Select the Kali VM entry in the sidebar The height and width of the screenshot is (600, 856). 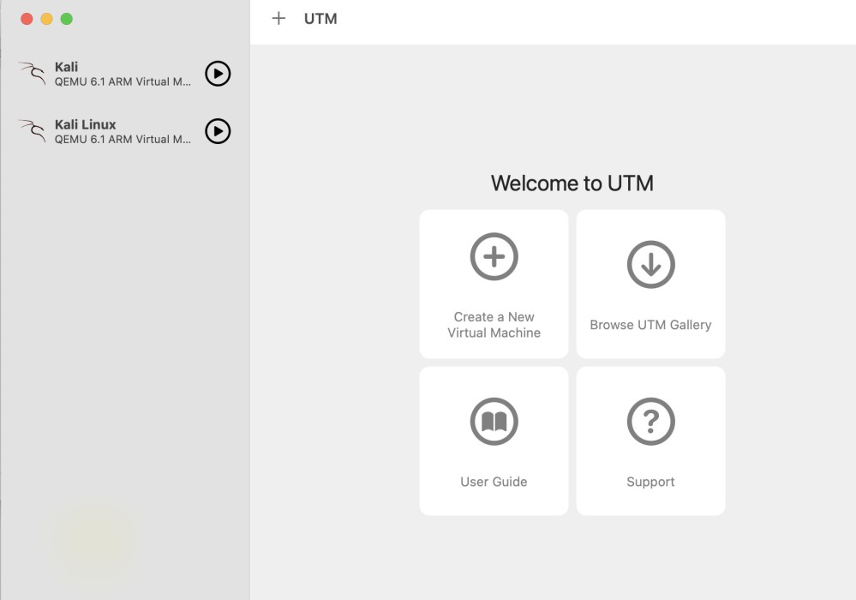coord(124,74)
